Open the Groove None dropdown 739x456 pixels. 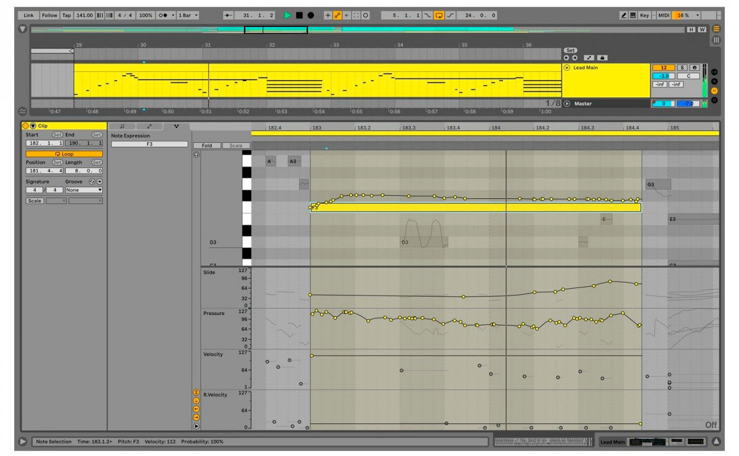tap(83, 190)
